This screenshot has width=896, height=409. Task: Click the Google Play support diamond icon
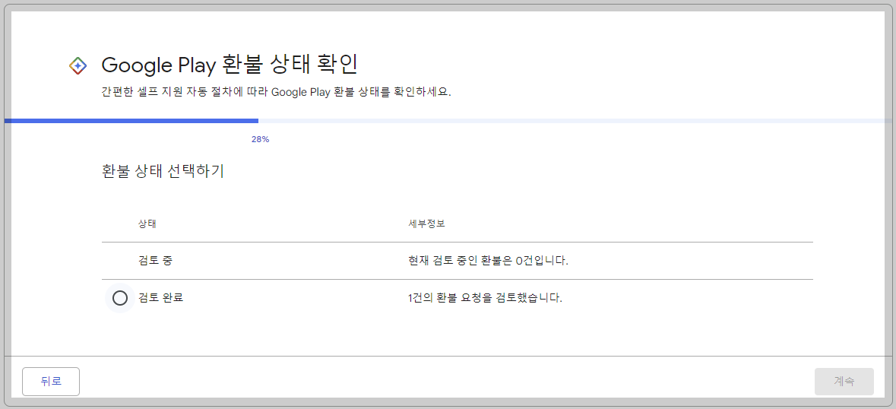78,65
